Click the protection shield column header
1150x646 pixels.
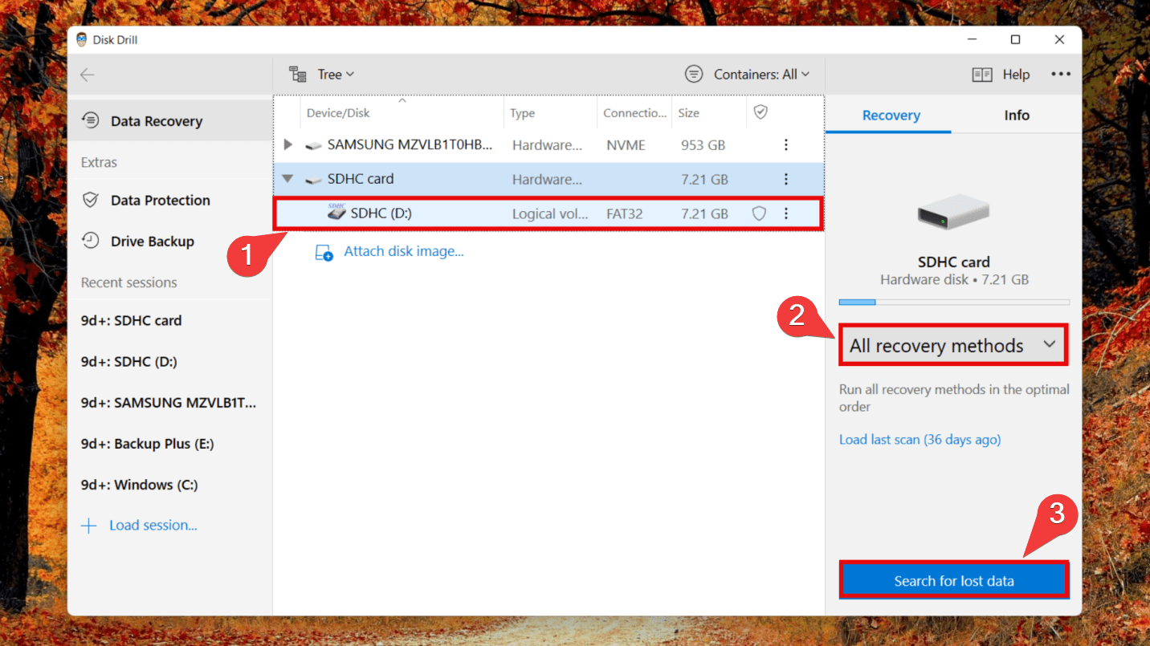(x=761, y=112)
